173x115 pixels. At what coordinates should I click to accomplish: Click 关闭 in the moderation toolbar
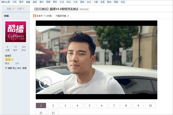click(62, 2)
